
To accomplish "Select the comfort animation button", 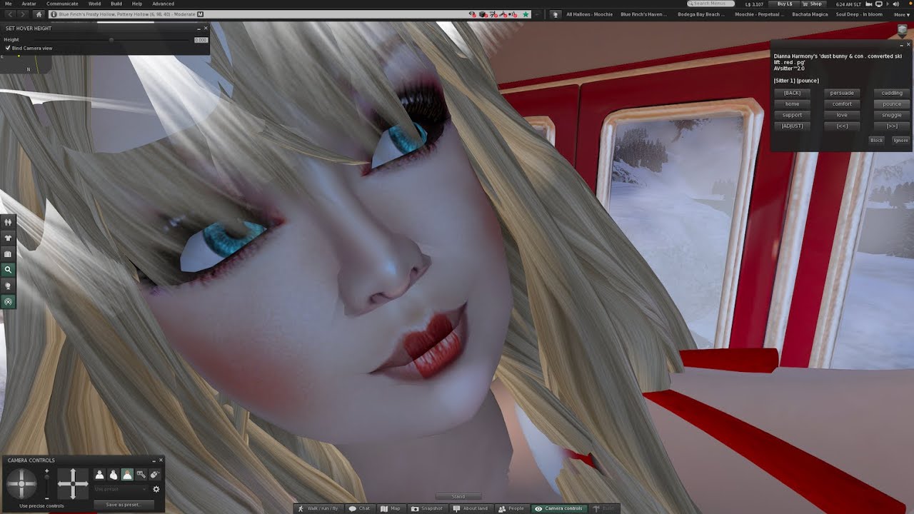I will click(842, 104).
